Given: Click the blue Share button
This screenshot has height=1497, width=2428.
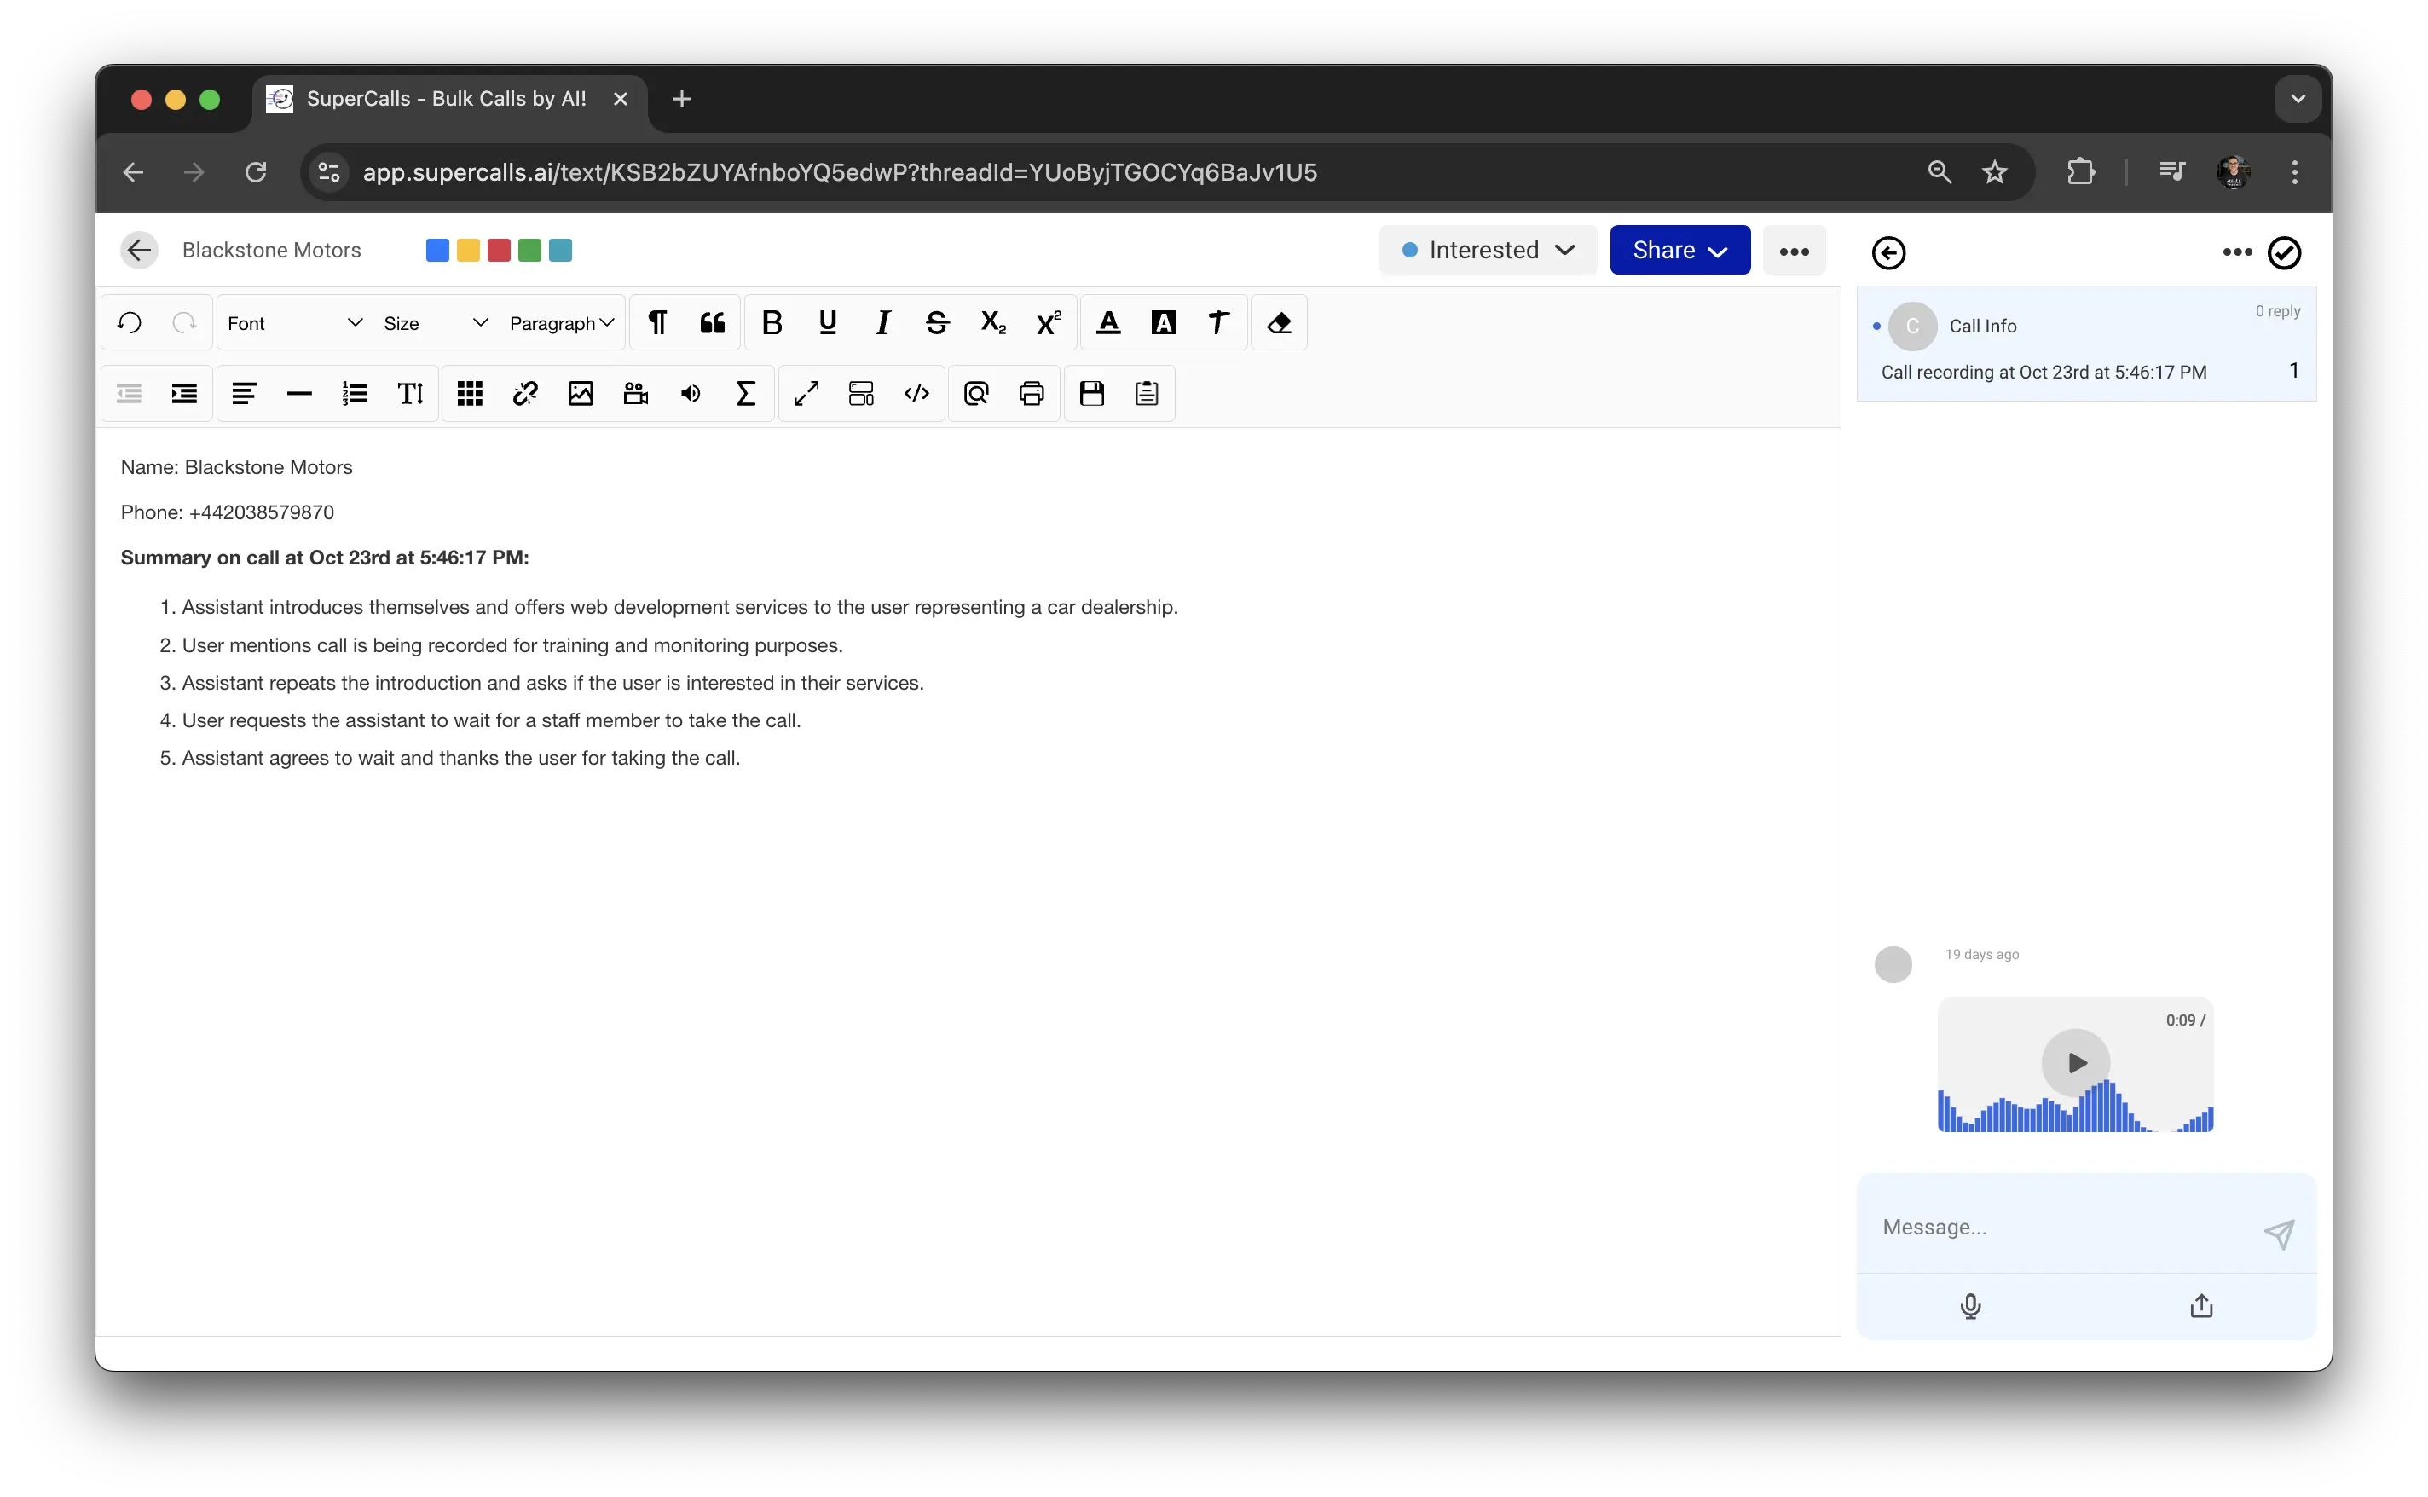Looking at the screenshot, I should [x=1679, y=251].
